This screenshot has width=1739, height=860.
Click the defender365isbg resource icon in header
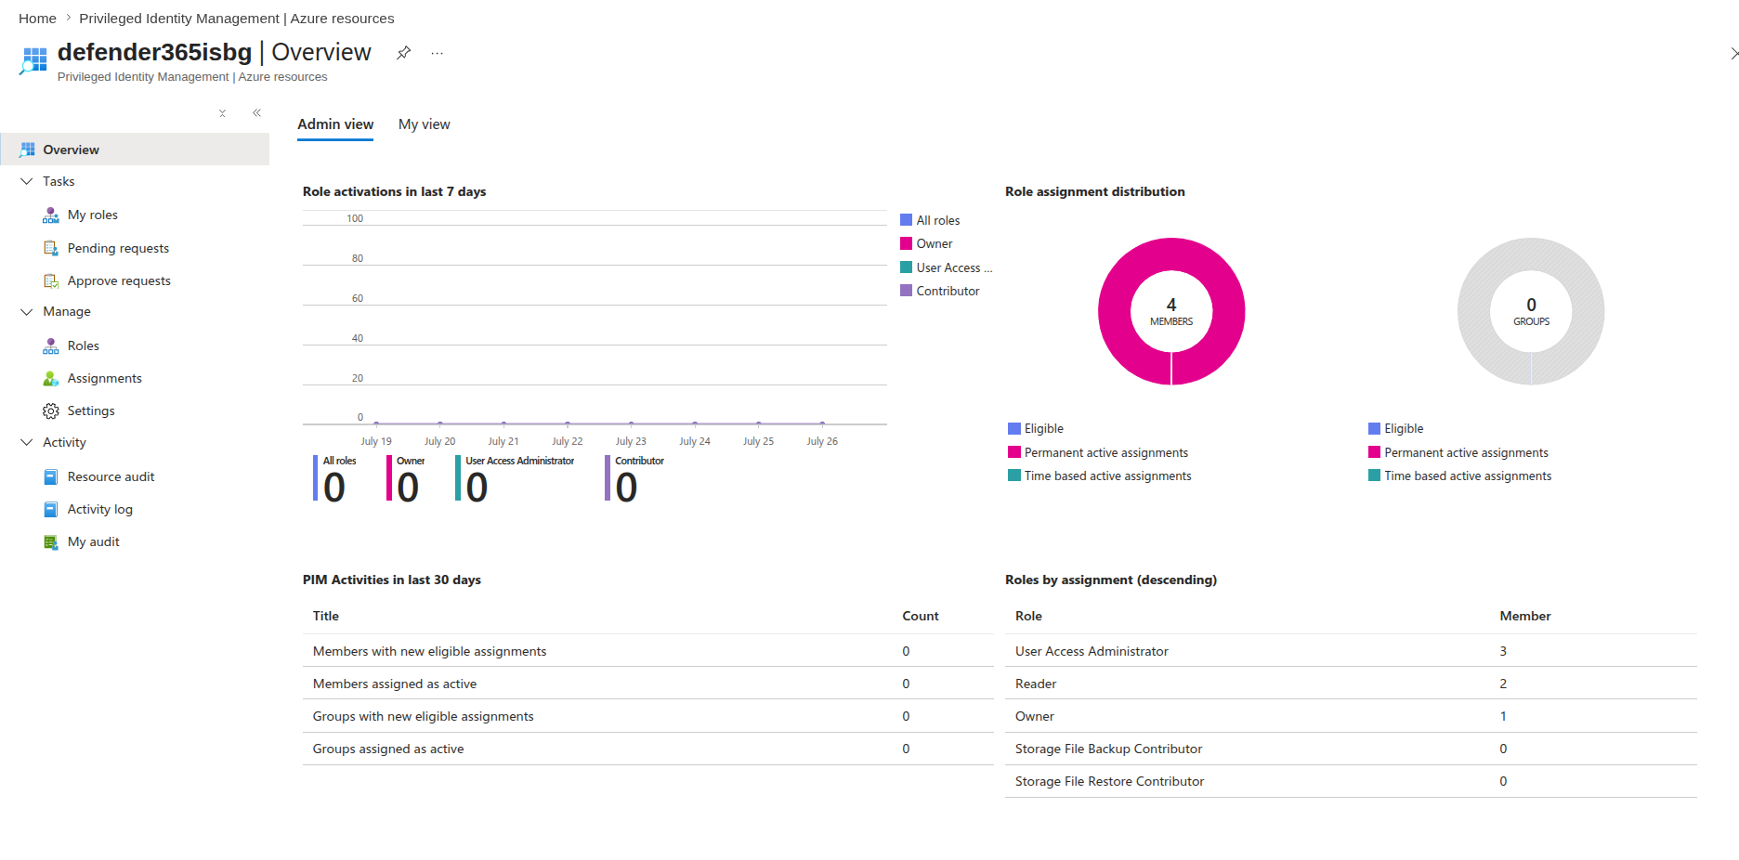click(33, 60)
